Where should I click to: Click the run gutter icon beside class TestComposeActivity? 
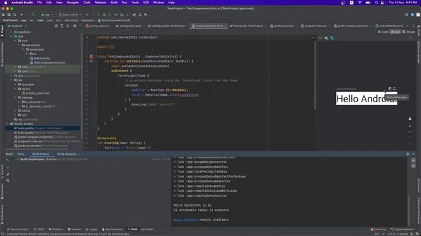pos(91,56)
